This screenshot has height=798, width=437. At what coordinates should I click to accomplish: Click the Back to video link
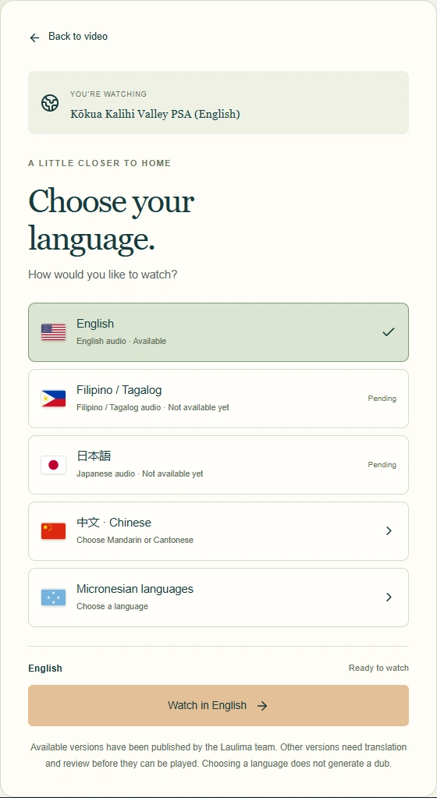78,36
